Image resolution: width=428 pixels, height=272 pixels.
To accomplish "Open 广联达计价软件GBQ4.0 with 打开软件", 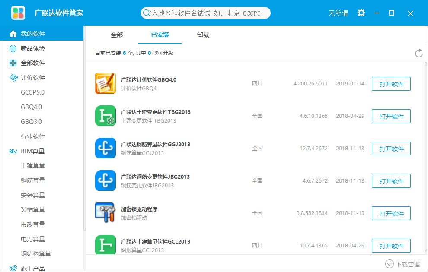I will [391, 84].
